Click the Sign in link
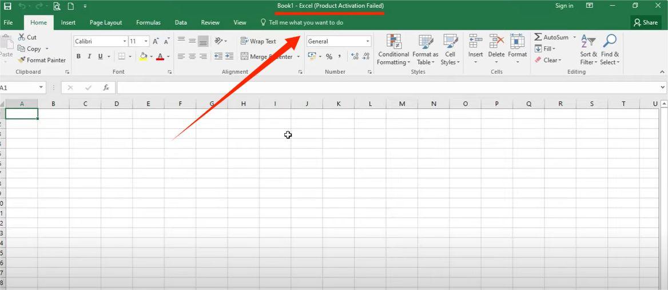Viewport: 668px width, 290px height. click(x=564, y=6)
